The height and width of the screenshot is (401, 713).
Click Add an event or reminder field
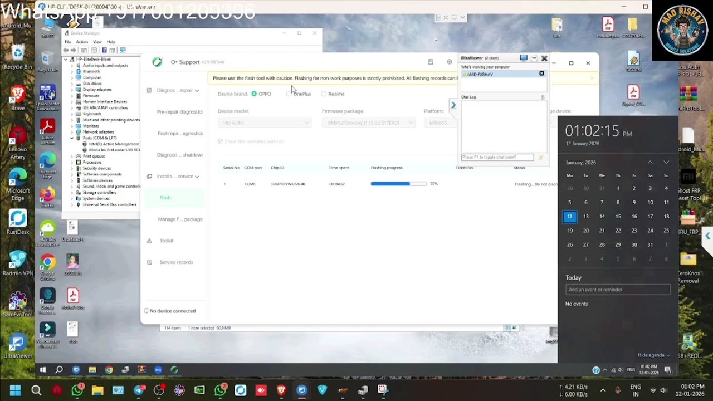click(618, 290)
